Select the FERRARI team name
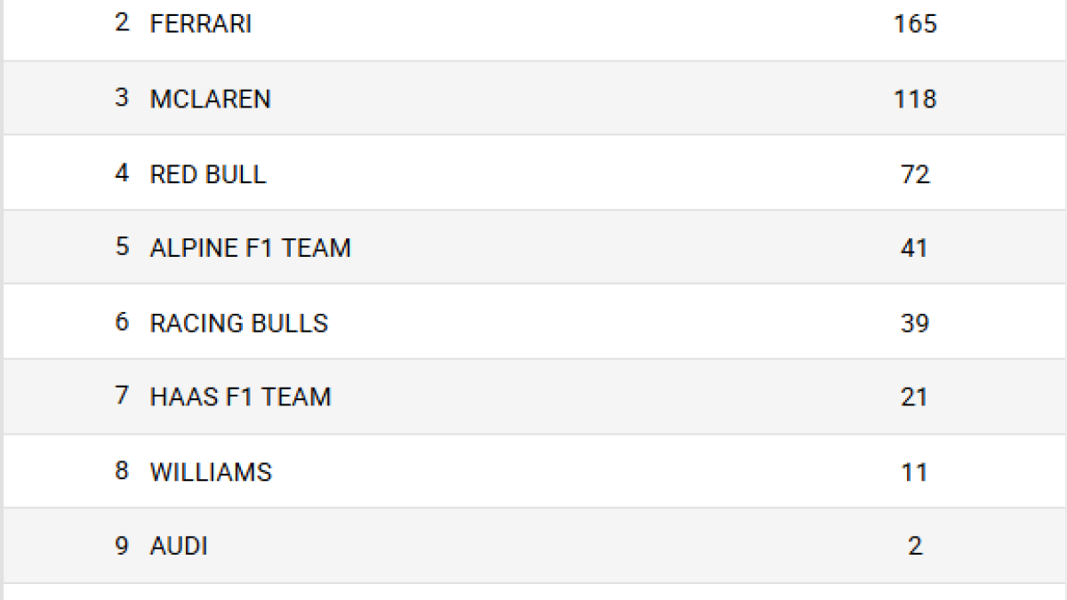This screenshot has height=600, width=1067. [x=201, y=24]
